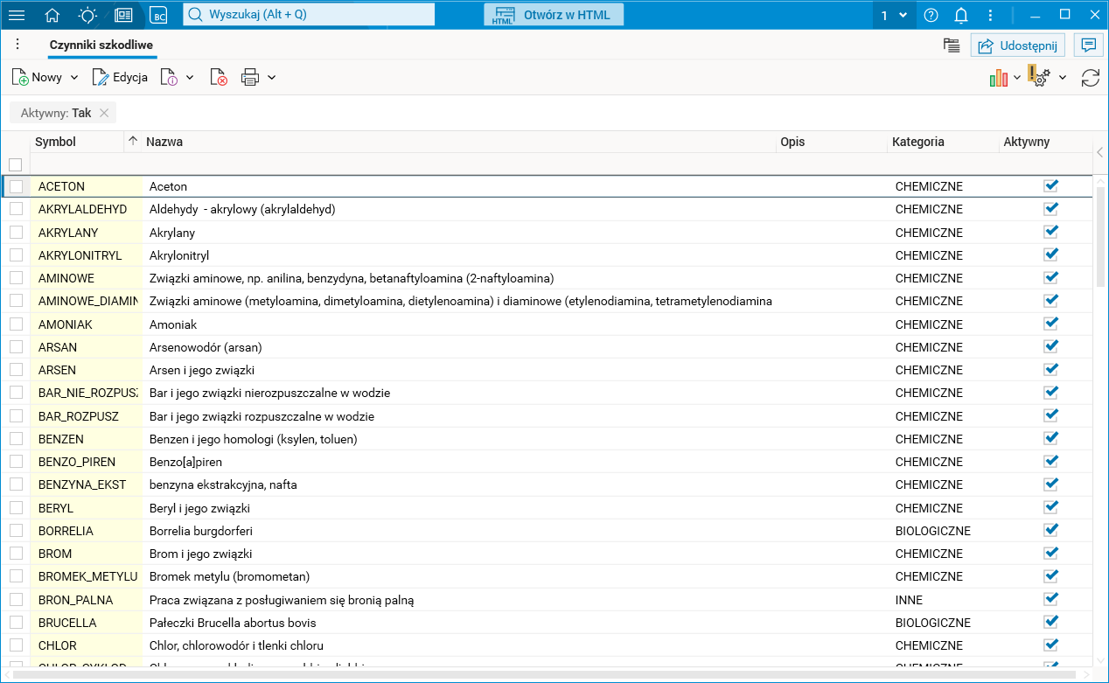The image size is (1109, 683).
Task: Click the help question mark icon
Action: point(931,15)
